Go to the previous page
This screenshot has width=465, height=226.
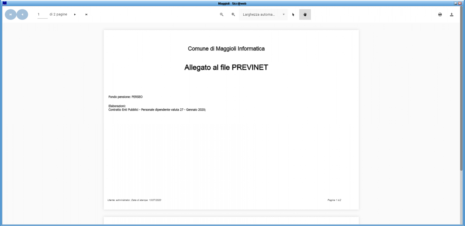coord(22,14)
